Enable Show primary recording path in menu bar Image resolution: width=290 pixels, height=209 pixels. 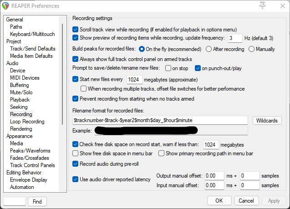[x=161, y=153]
